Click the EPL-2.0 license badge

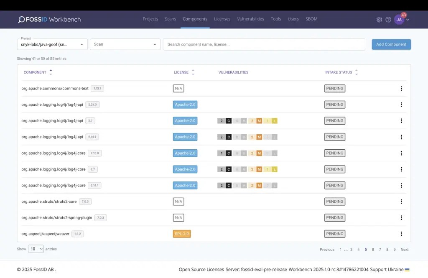point(182,234)
